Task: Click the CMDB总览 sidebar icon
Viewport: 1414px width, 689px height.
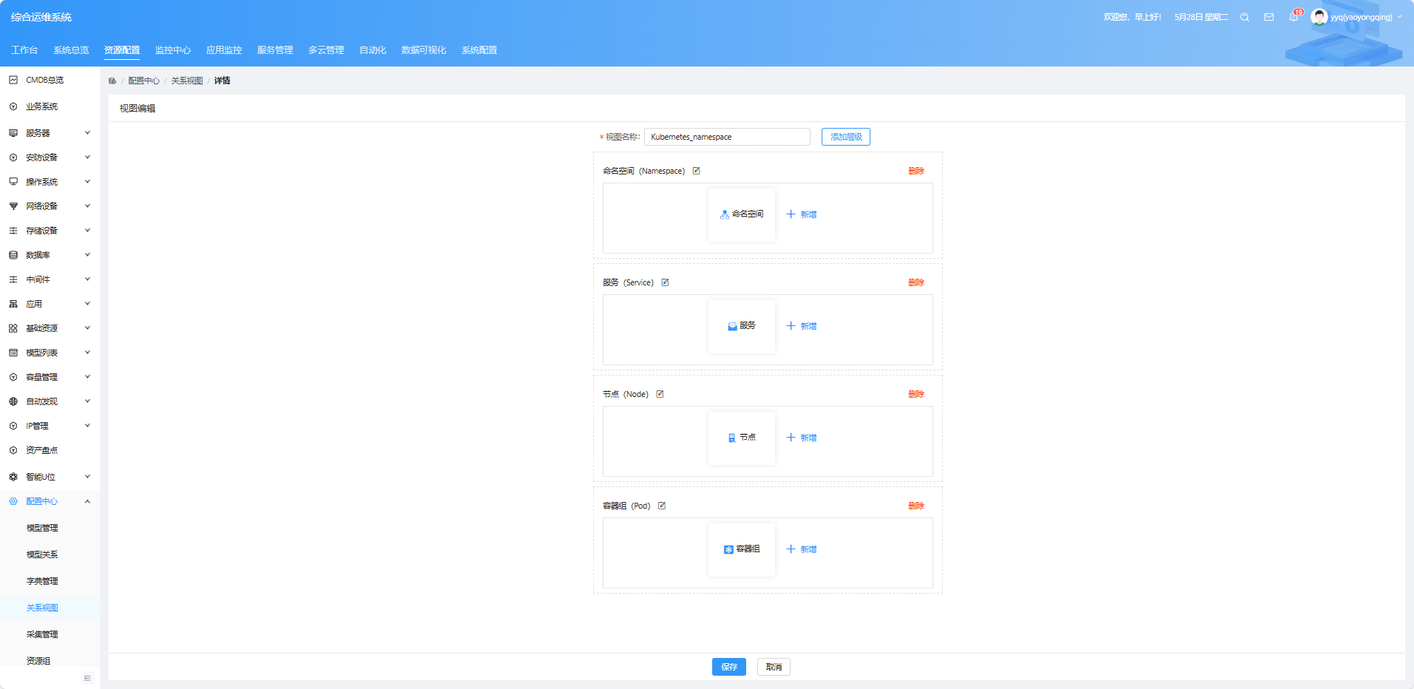Action: tap(13, 80)
